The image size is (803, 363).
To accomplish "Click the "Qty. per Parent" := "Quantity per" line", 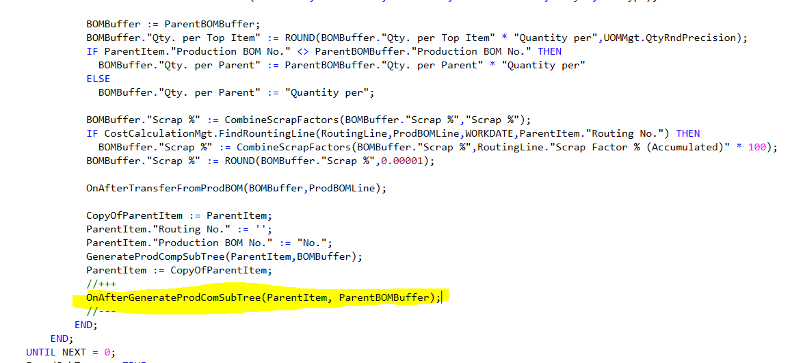I will 236,93.
